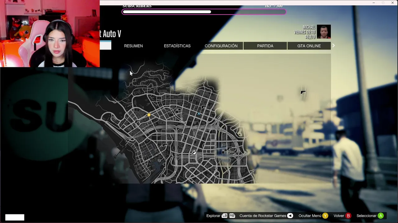The image size is (398, 223).
Task: Click the gun blip nearest the blue arrow
Action: click(204, 107)
